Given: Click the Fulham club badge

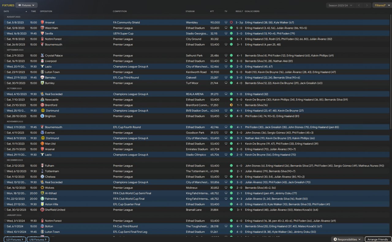Looking at the screenshot, I should click(x=42, y=166).
